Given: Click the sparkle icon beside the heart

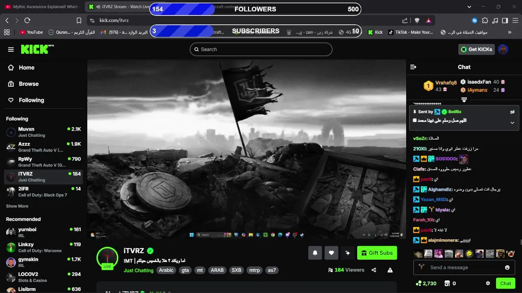Looking at the screenshot, I should tap(347, 253).
